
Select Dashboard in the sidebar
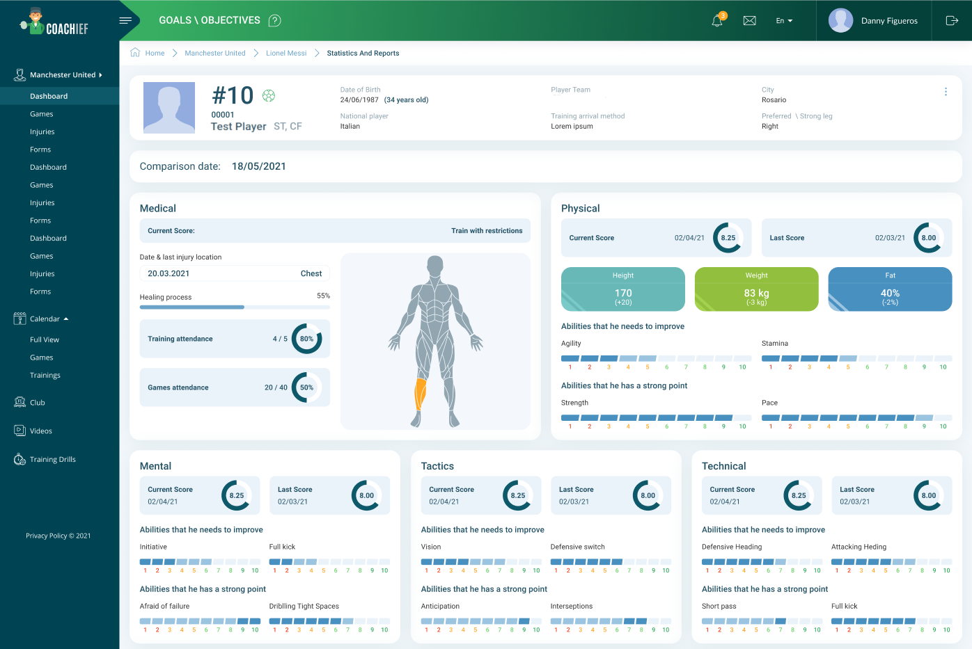tap(49, 96)
